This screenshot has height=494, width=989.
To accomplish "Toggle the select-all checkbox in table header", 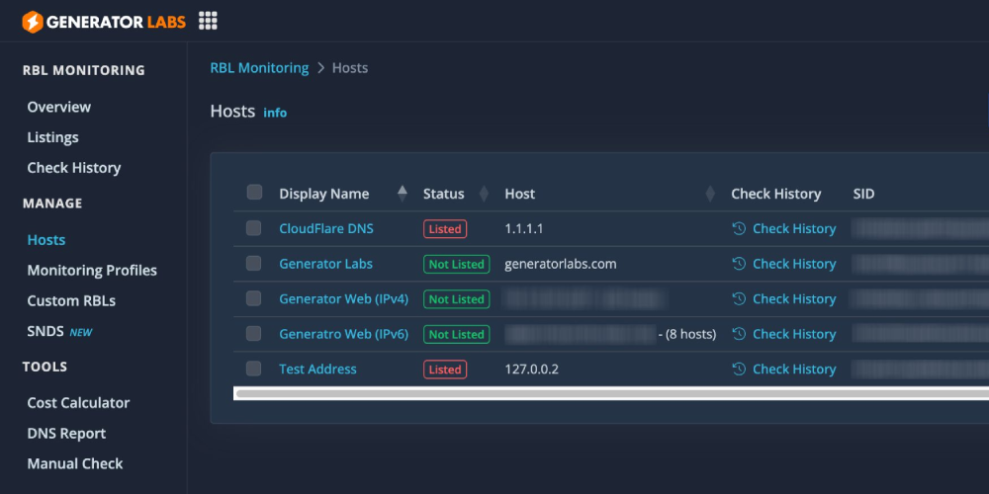I will (x=254, y=193).
